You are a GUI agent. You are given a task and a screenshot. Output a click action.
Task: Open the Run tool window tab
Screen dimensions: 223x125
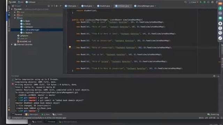click(46, 115)
